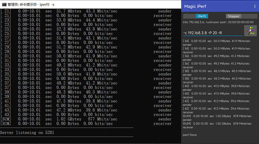Click the [39] sender line 40.5 Mbits/sec

(x=86, y=92)
